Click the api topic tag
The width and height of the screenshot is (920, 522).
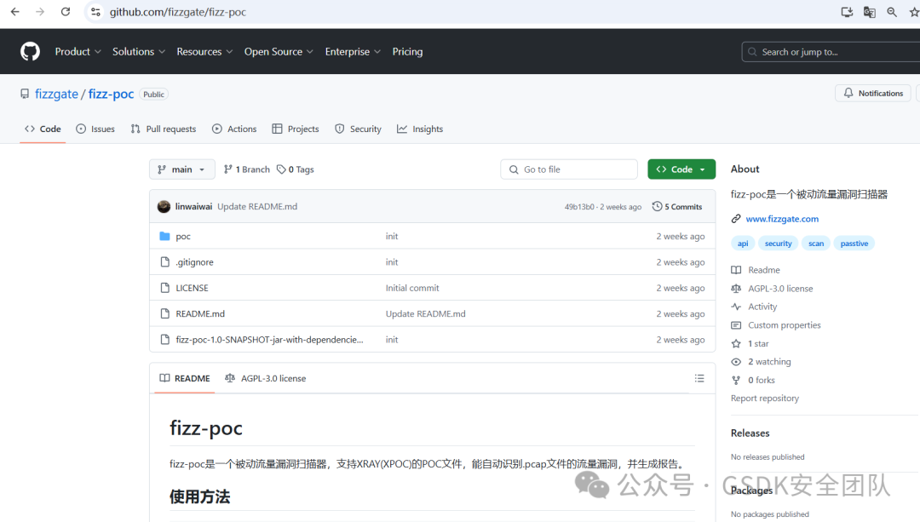(743, 244)
